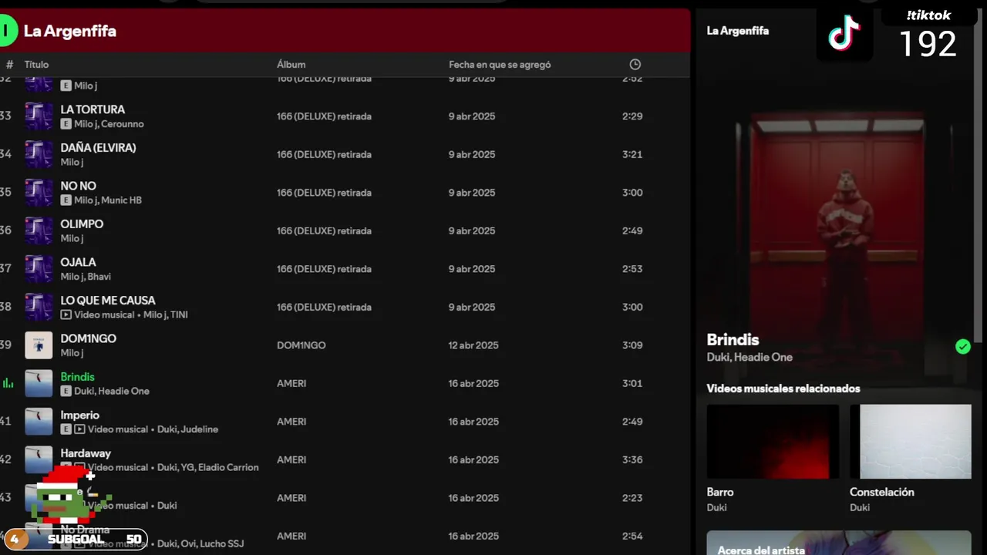Click the right panel scrollbar

point(980,177)
